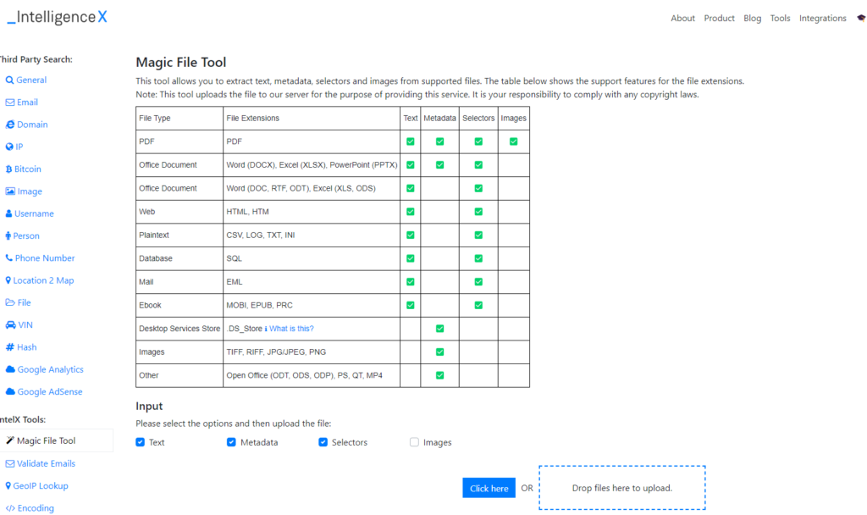Click the File Extensions column header
The width and height of the screenshot is (867, 515).
pyautogui.click(x=312, y=119)
